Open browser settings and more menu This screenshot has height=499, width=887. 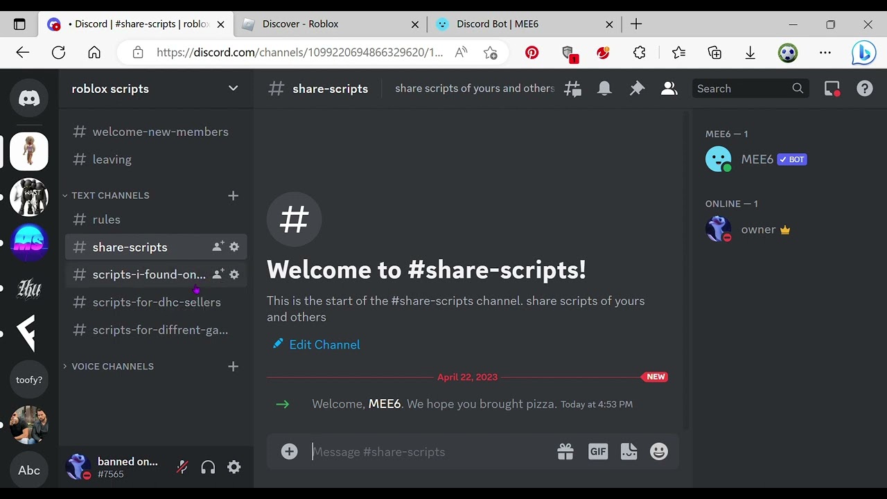point(825,53)
